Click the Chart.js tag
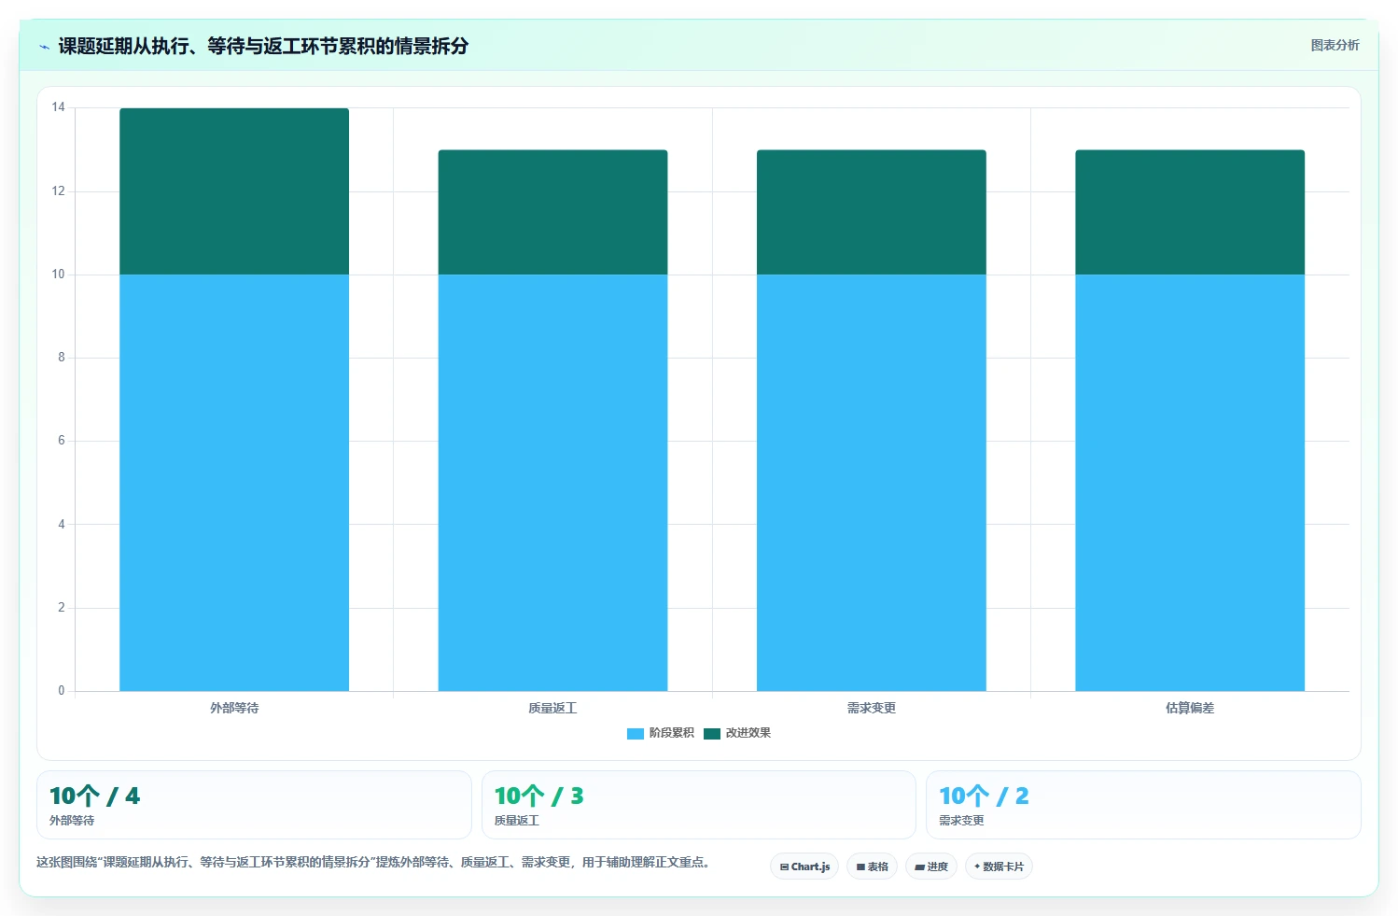This screenshot has height=916, width=1398. coord(804,867)
